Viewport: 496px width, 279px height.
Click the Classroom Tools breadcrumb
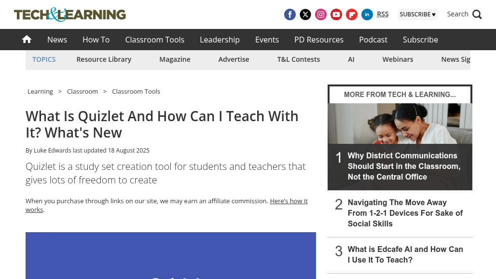coord(136,91)
